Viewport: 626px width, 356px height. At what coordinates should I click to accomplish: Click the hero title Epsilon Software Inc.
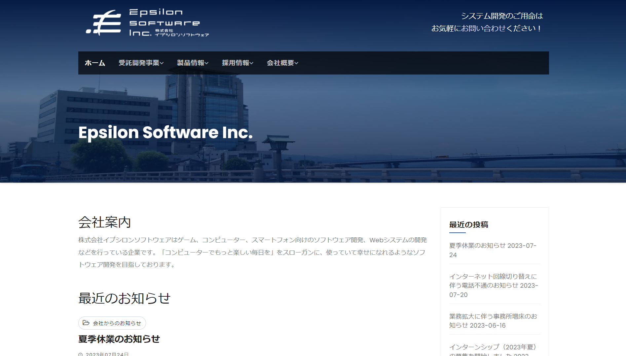[x=166, y=133]
